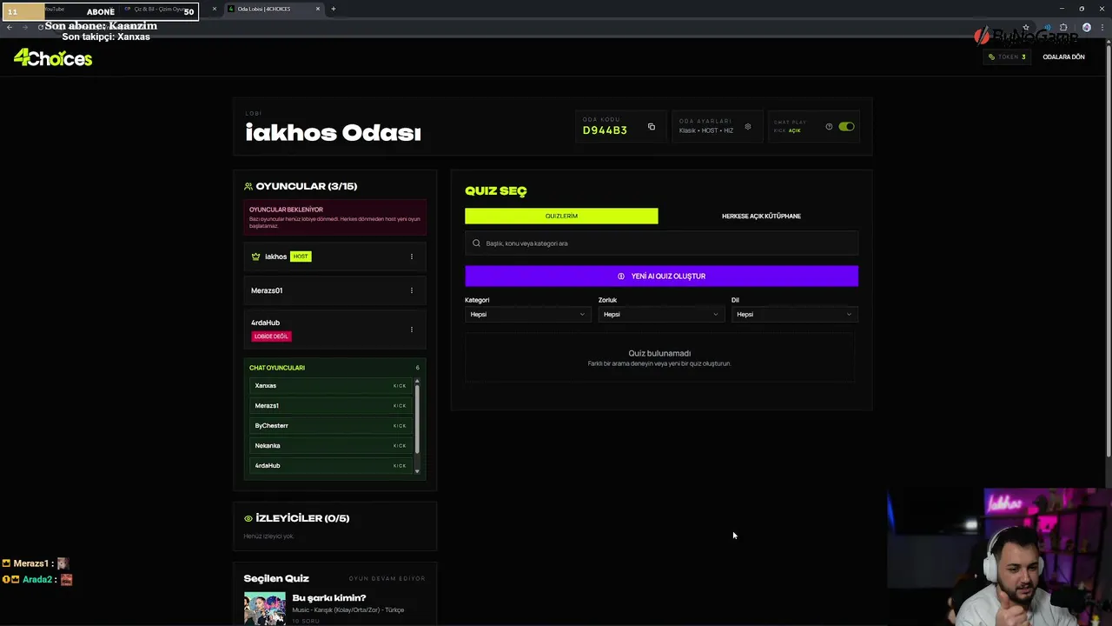Open browser extensions puzzle icon
Image resolution: width=1112 pixels, height=626 pixels.
1063,27
